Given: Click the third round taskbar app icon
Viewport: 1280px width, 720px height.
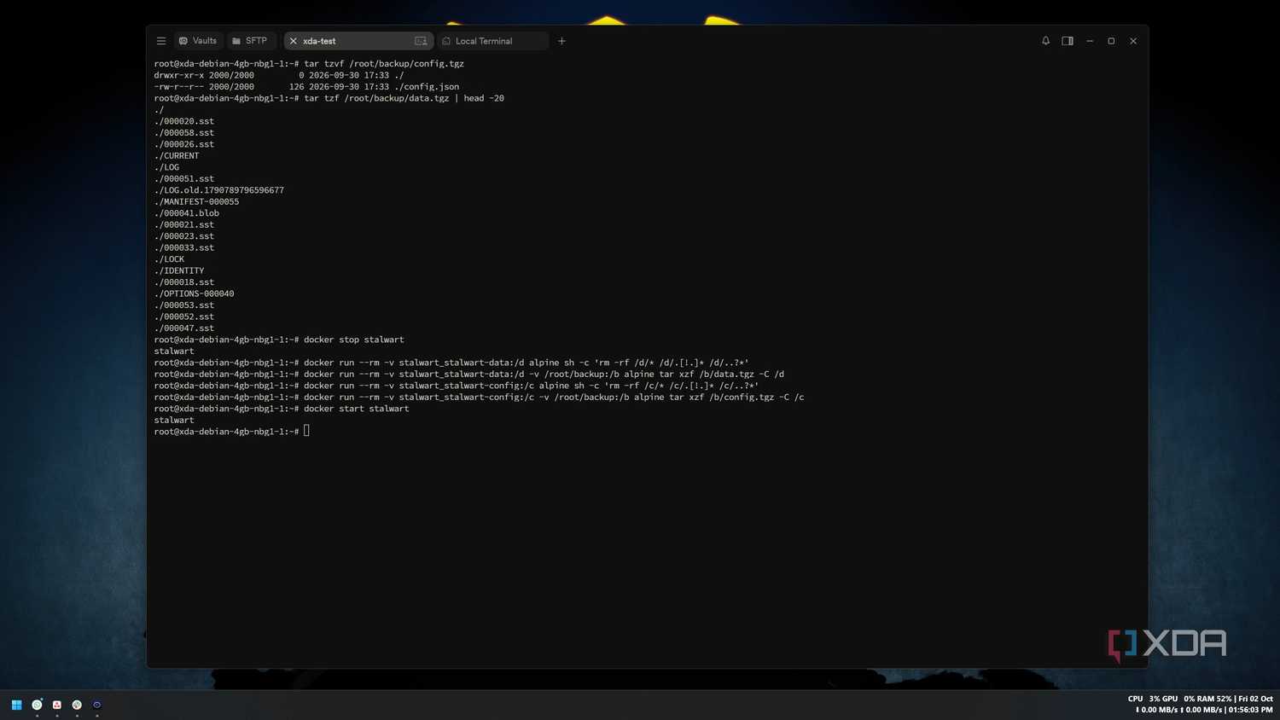Looking at the screenshot, I should 77,705.
